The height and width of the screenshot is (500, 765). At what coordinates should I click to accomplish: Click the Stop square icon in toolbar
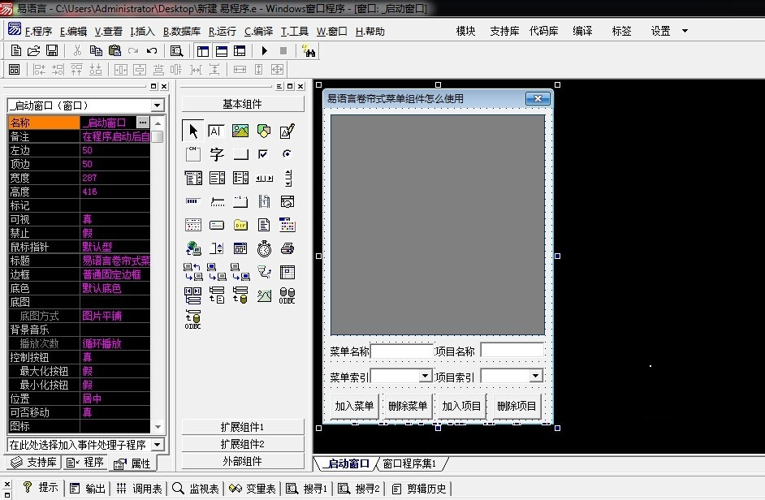[283, 51]
